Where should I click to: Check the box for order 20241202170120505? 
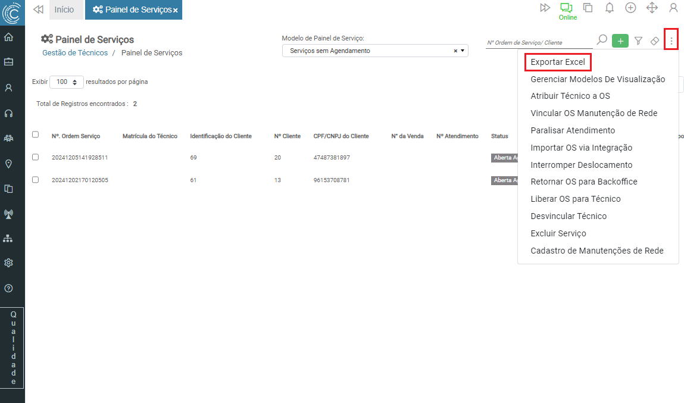coord(35,180)
